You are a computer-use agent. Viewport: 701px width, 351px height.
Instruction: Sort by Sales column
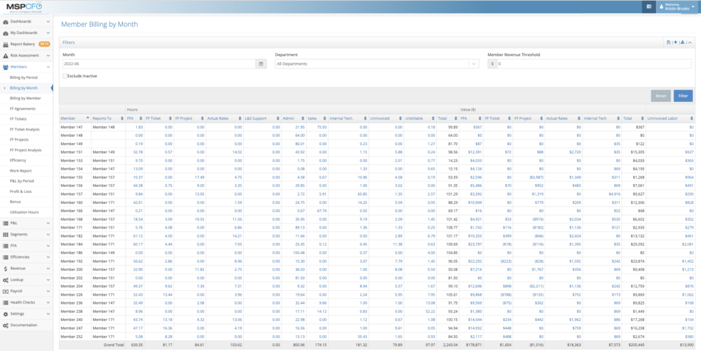(317, 118)
